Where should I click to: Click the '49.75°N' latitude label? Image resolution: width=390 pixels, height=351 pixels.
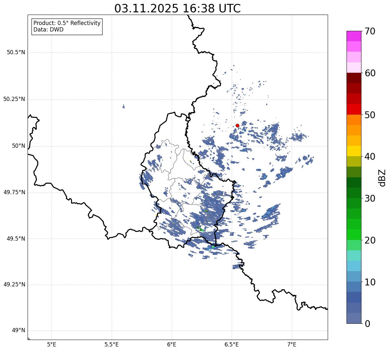[x=14, y=192]
